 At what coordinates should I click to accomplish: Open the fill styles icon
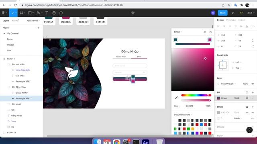[247, 92]
